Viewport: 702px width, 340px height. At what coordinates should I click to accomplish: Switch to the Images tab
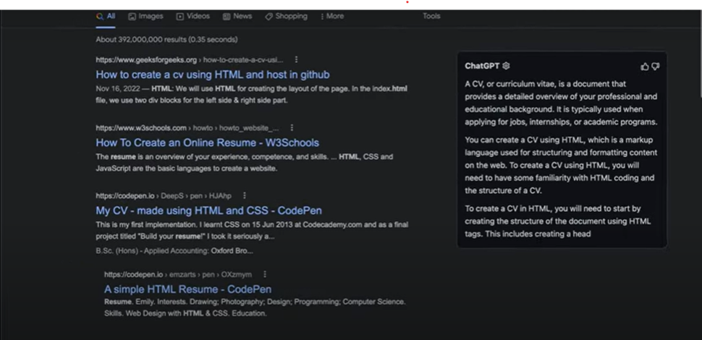tap(145, 16)
